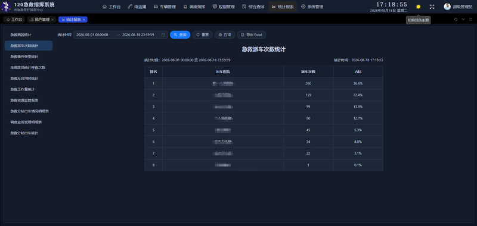This screenshot has width=477, height=226.
Task: Click the 出车医院 column header
Action: point(223,72)
